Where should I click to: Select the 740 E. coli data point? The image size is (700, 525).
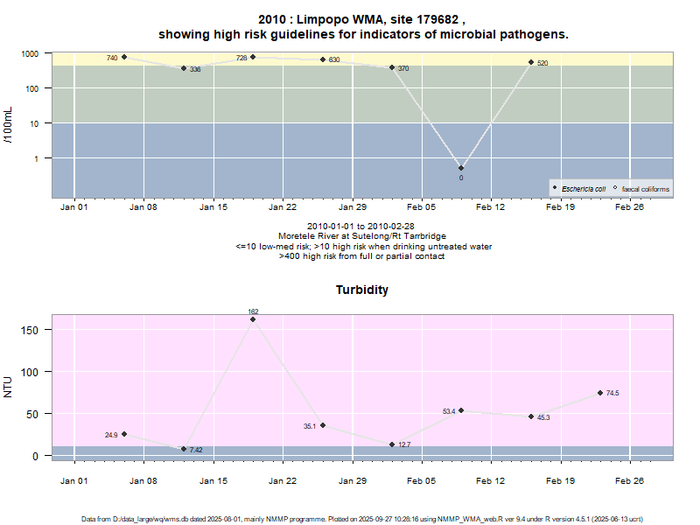click(x=124, y=57)
